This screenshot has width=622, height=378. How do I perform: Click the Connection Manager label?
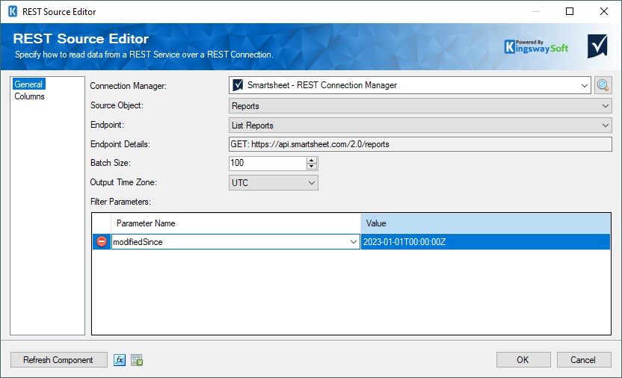pyautogui.click(x=128, y=86)
